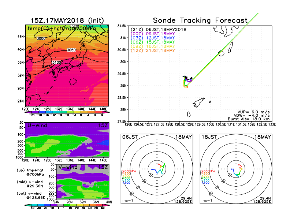Click the '44N' label on temperature map
290x224 pixels.
[x=21, y=37]
